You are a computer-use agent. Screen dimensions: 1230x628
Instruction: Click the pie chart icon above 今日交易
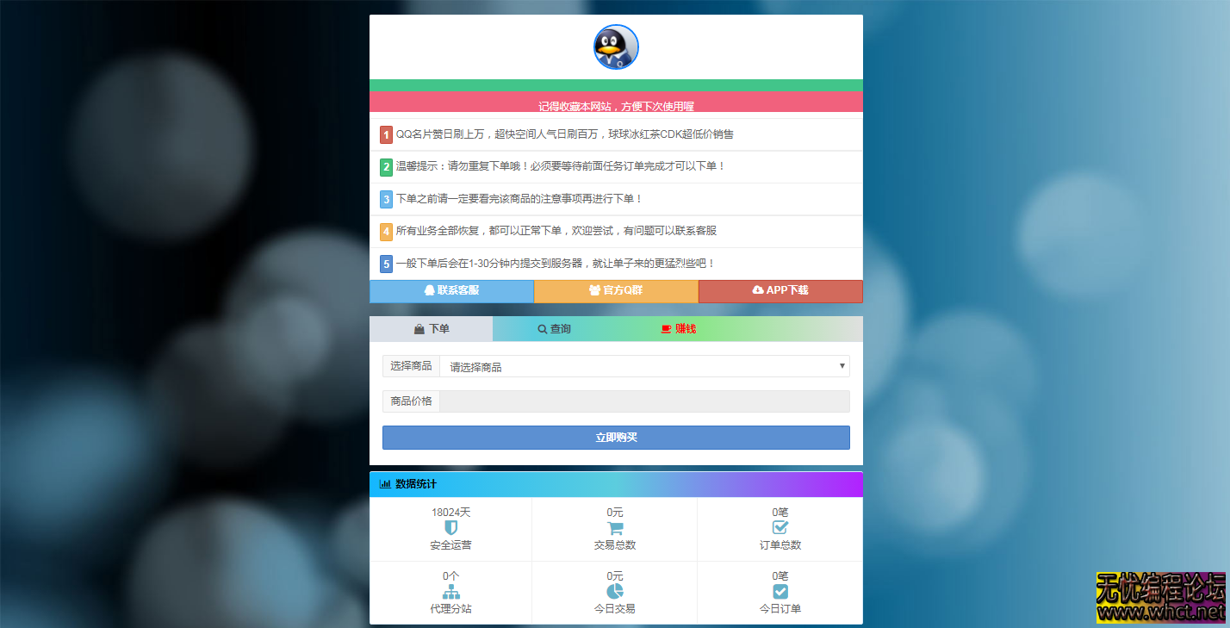[615, 592]
